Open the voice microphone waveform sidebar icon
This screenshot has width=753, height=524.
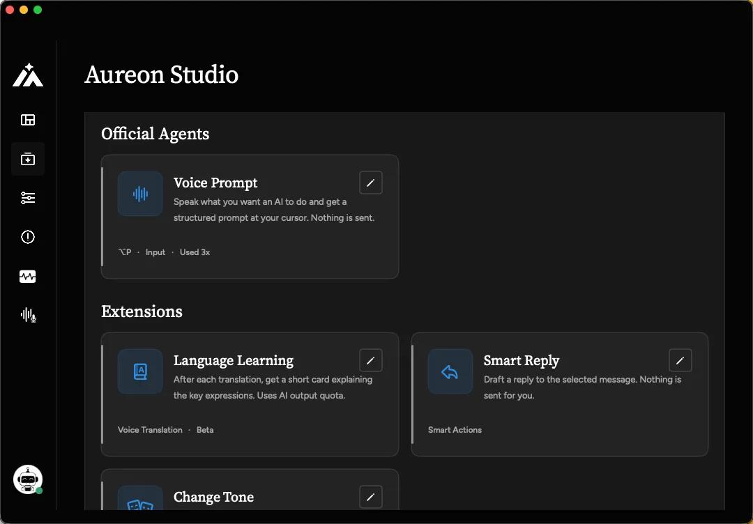click(x=29, y=315)
